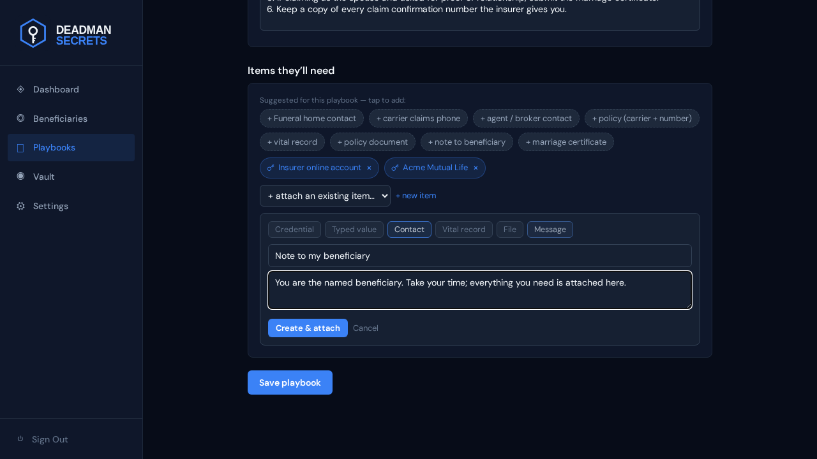Image resolution: width=817 pixels, height=459 pixels.
Task: Click the Sign Out power icon
Action: (x=20, y=439)
